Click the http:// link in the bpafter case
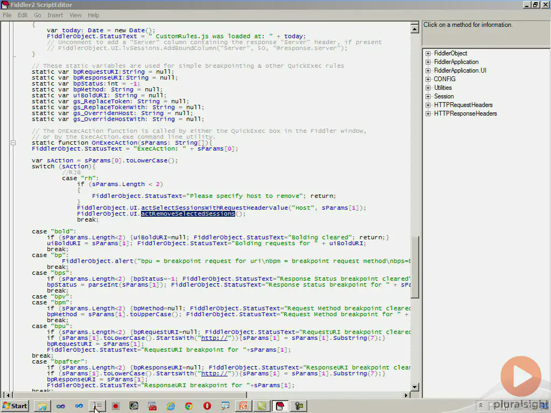Image resolution: width=551 pixels, height=413 pixels. point(214,373)
